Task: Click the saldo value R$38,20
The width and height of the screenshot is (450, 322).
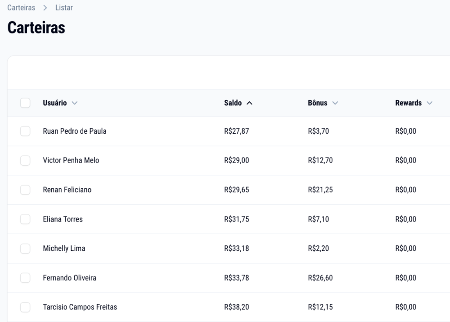Action: pyautogui.click(x=237, y=307)
